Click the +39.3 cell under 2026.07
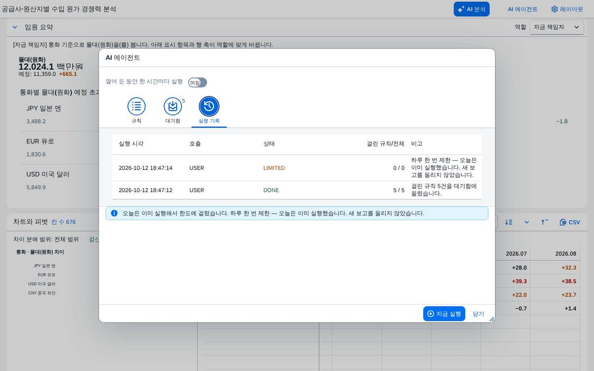 520,281
